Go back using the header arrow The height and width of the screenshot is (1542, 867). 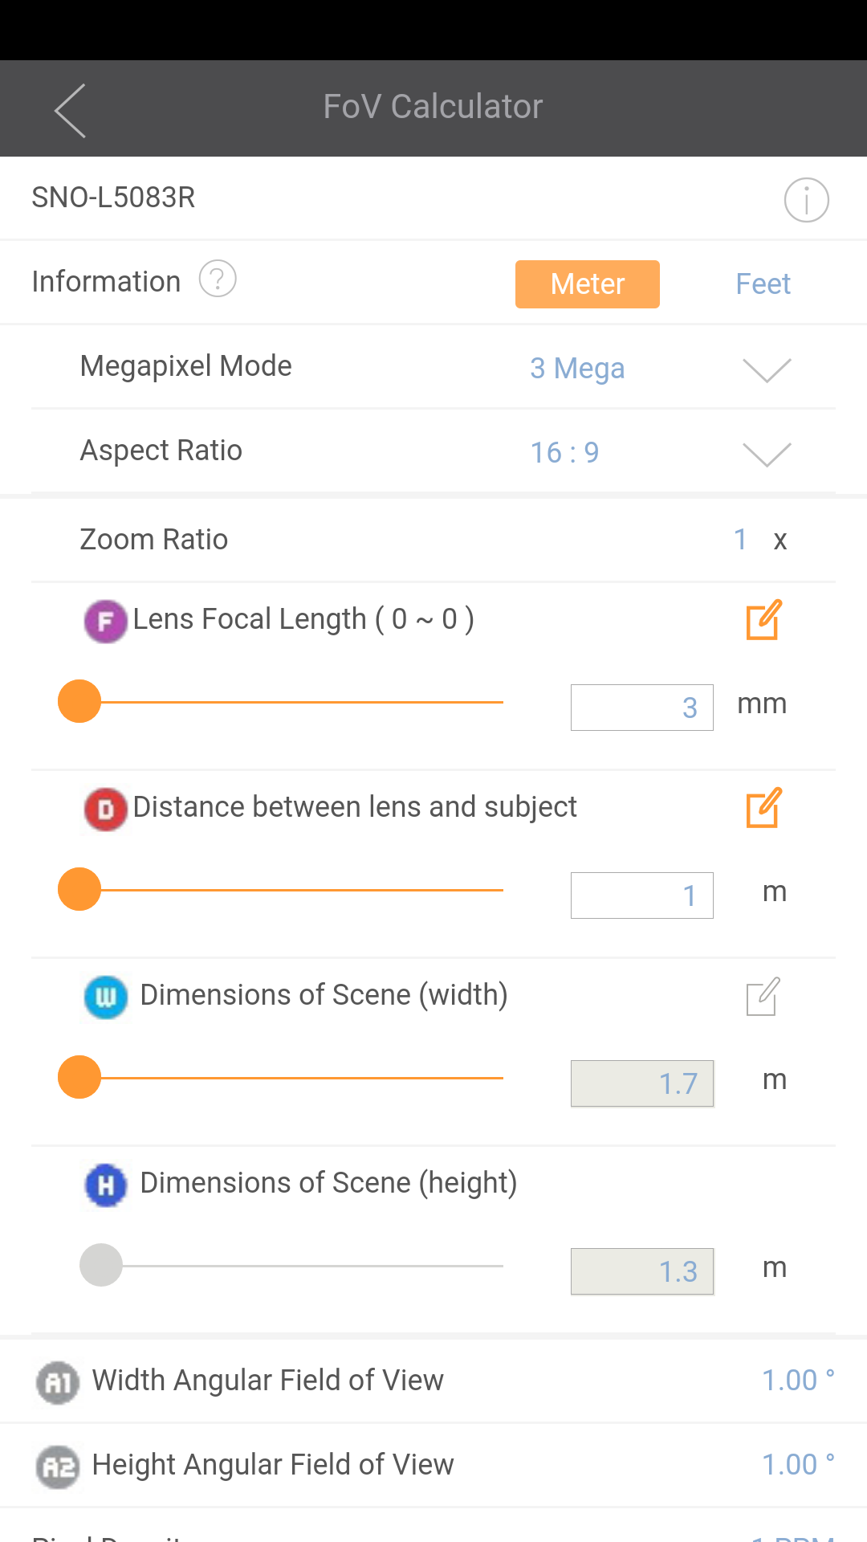click(71, 111)
